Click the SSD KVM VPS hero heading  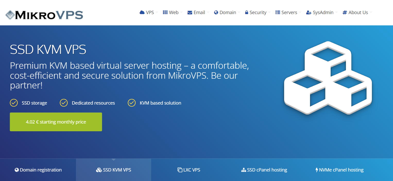point(48,49)
